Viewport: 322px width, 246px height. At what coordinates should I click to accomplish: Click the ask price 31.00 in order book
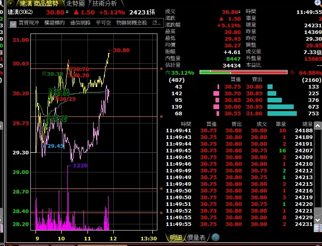(254, 113)
